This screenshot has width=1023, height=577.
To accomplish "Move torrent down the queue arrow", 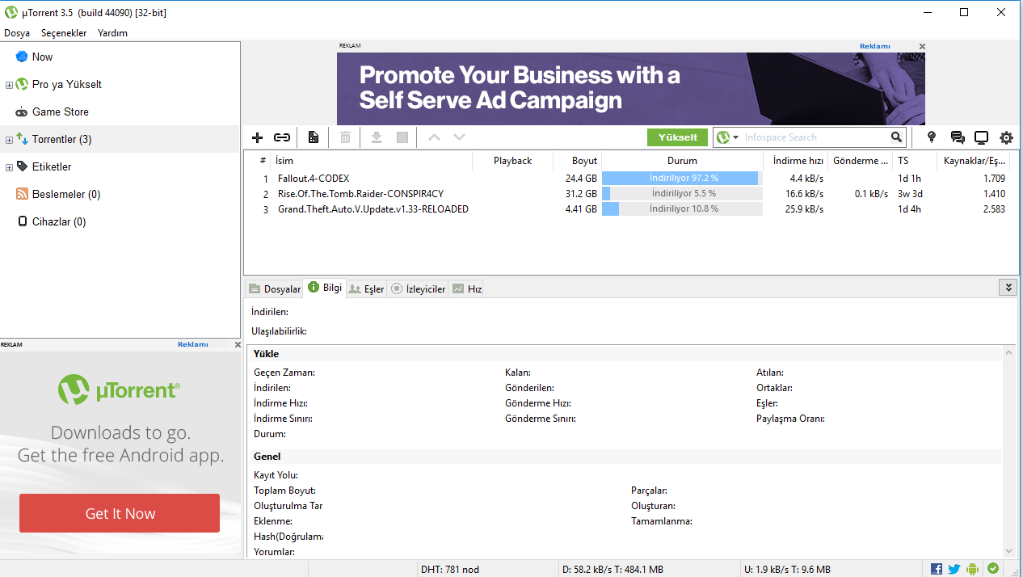I will coord(460,137).
